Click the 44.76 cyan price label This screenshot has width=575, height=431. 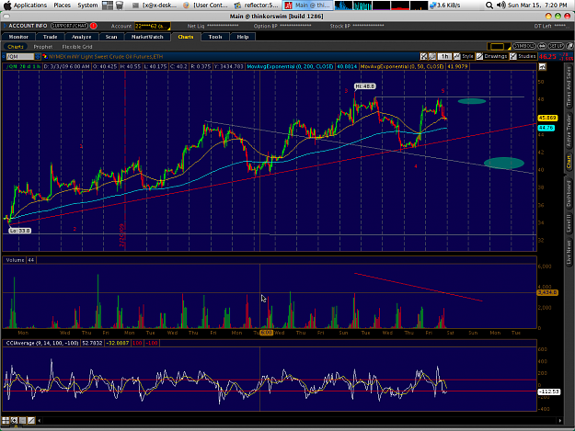pyautogui.click(x=546, y=128)
